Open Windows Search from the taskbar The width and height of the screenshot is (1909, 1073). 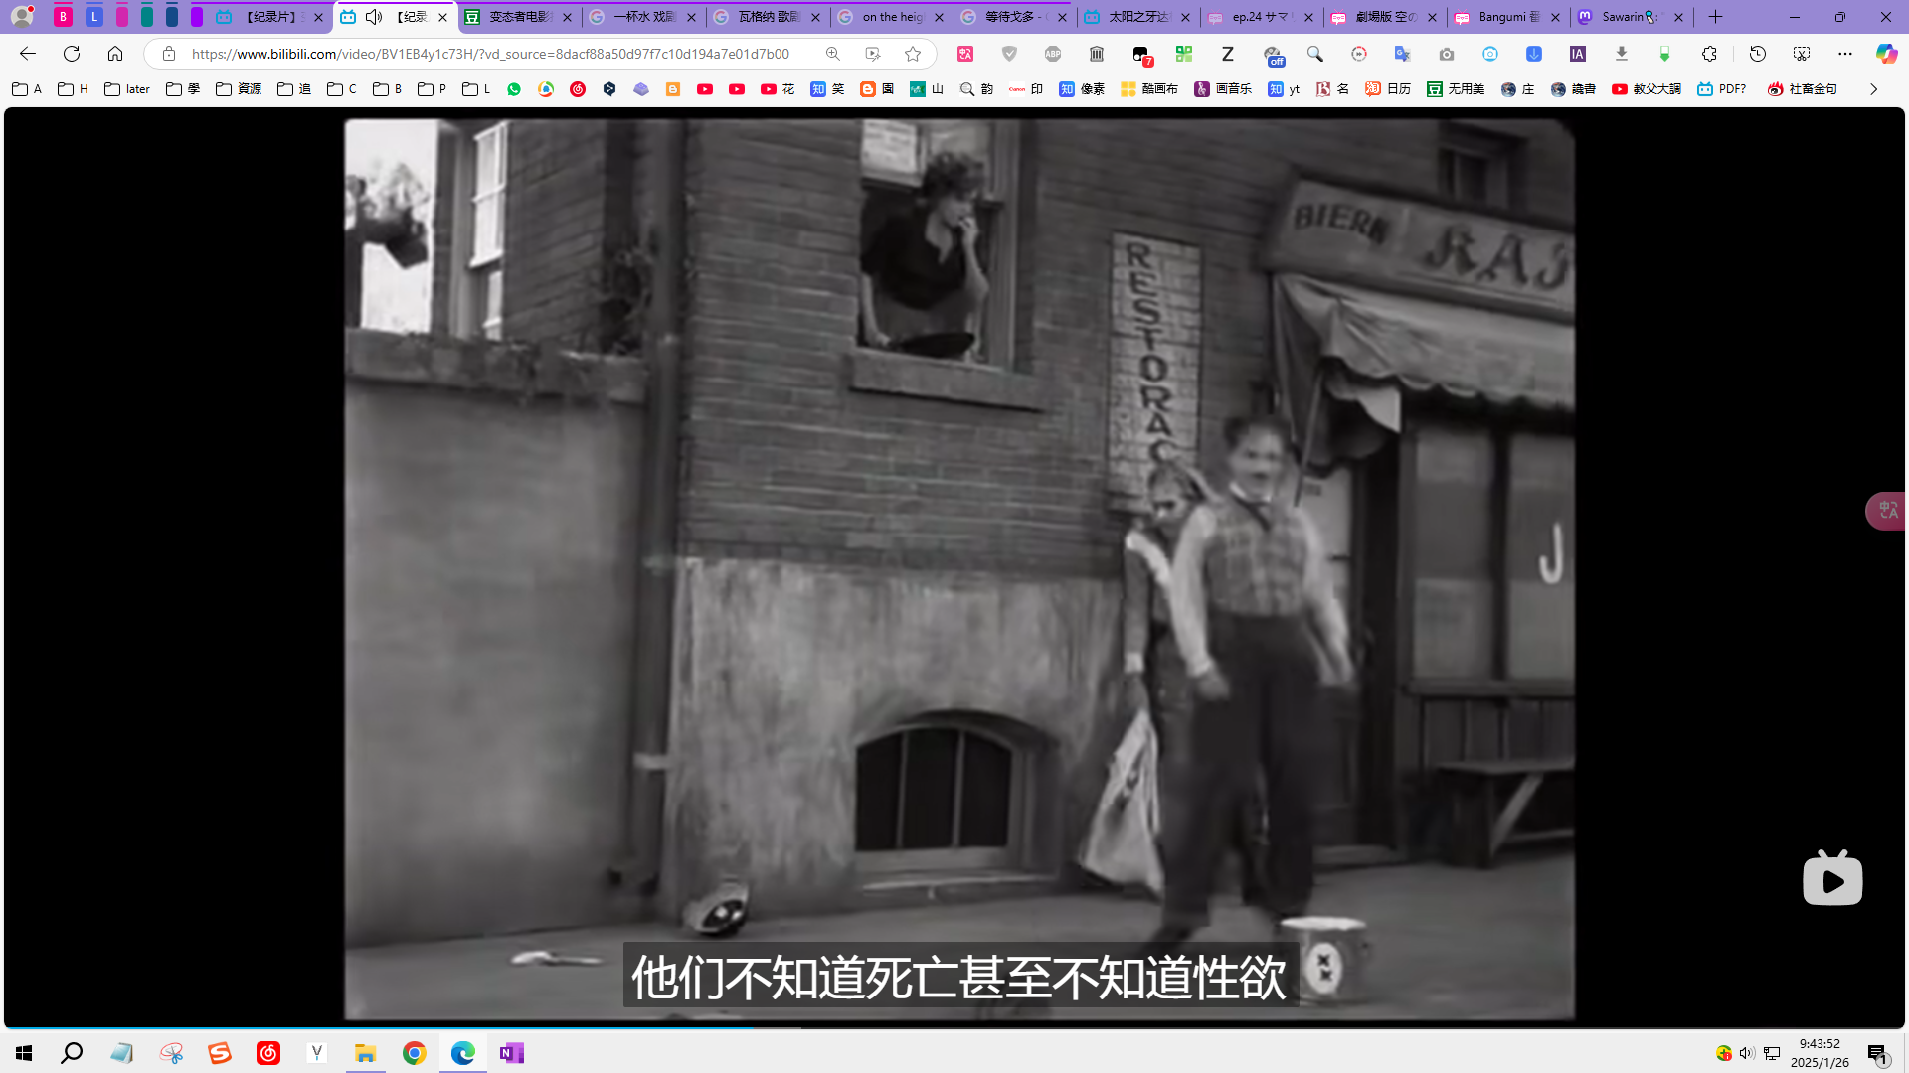point(72,1053)
